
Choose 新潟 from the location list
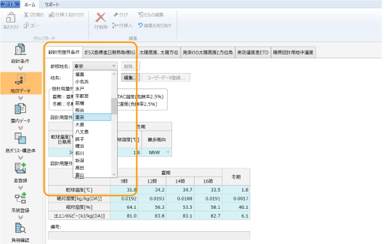tap(92, 161)
